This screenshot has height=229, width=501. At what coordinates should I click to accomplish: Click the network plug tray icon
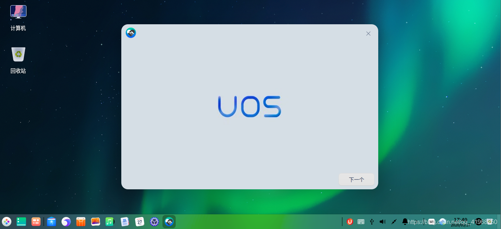[x=394, y=222]
